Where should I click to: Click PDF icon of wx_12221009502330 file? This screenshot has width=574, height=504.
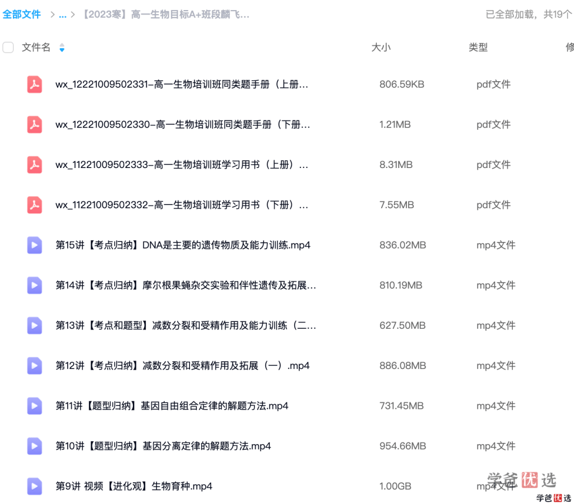(34, 124)
